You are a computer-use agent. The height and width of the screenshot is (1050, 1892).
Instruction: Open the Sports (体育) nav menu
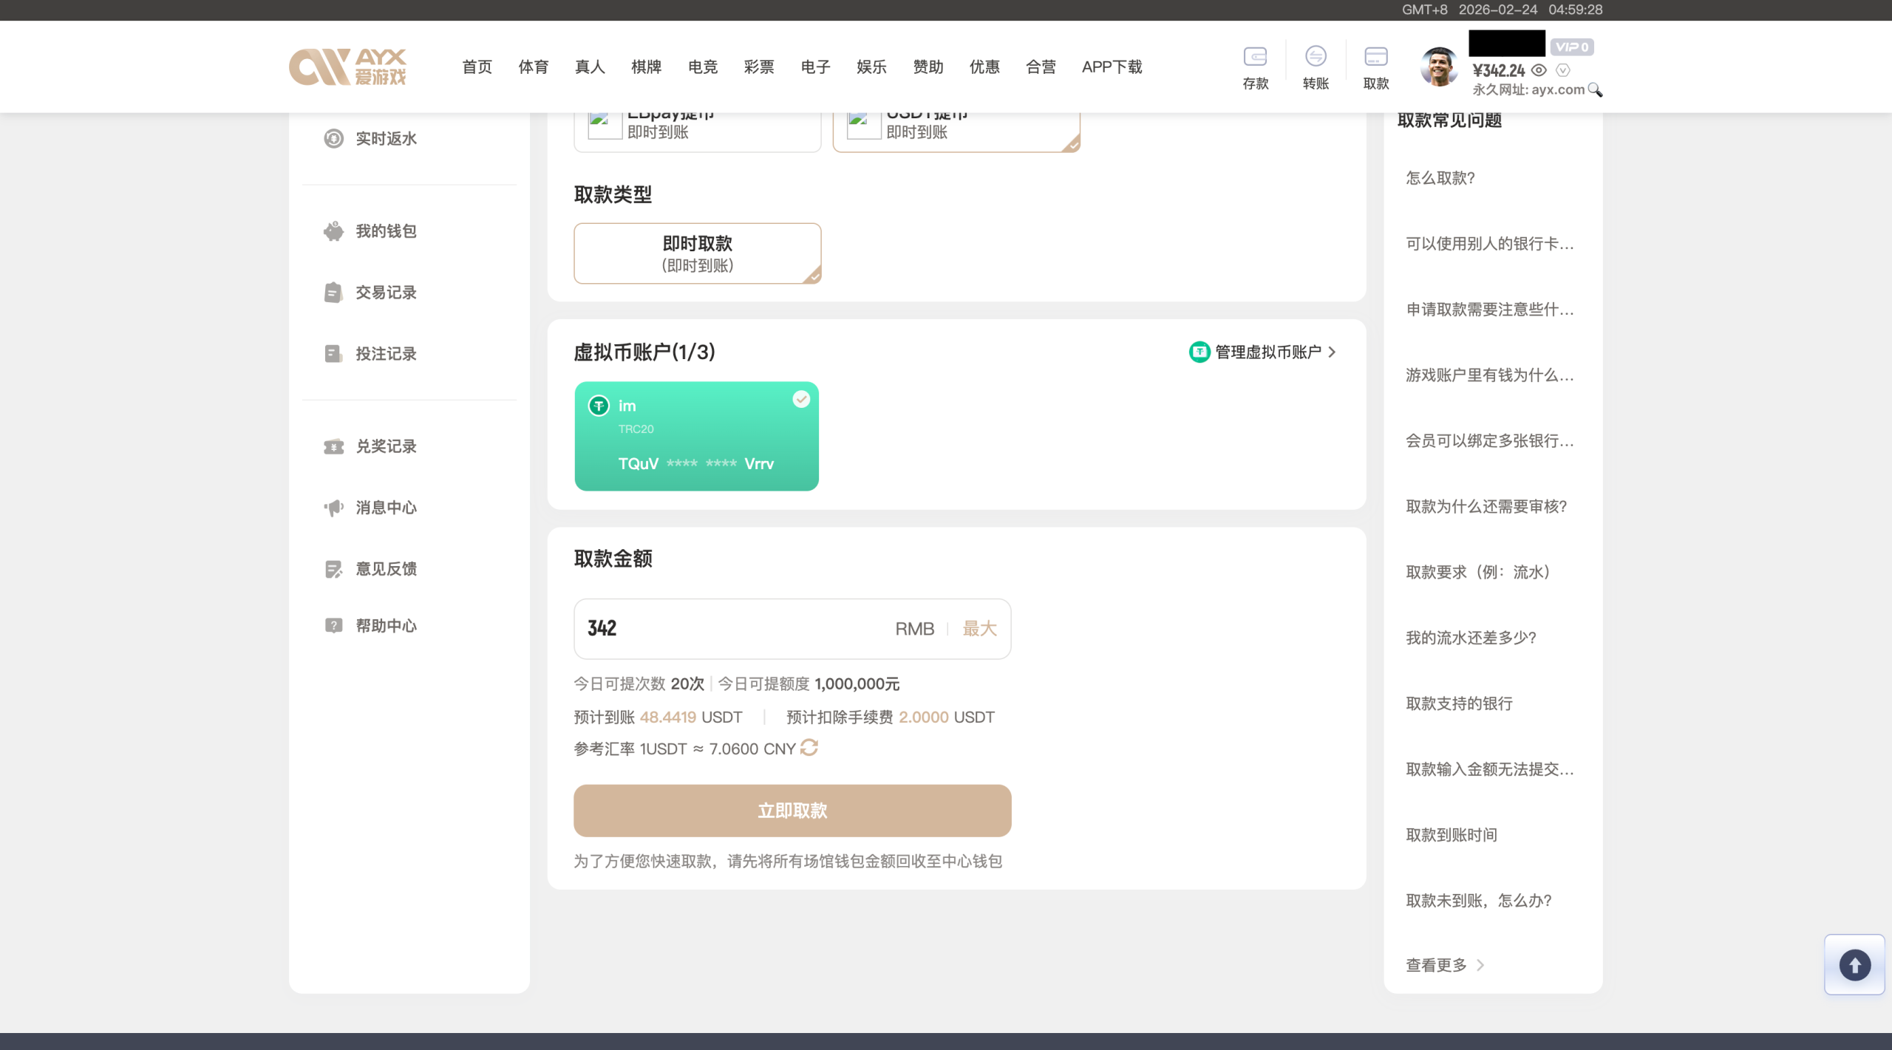click(x=533, y=67)
